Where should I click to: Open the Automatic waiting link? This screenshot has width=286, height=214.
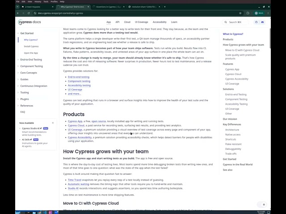pos(78,184)
